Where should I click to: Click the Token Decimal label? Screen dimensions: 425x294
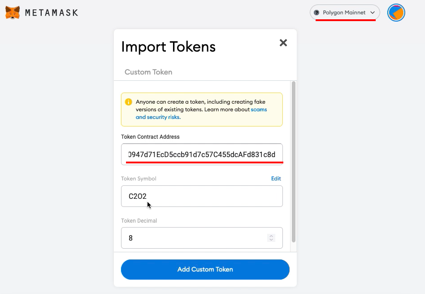coord(139,220)
